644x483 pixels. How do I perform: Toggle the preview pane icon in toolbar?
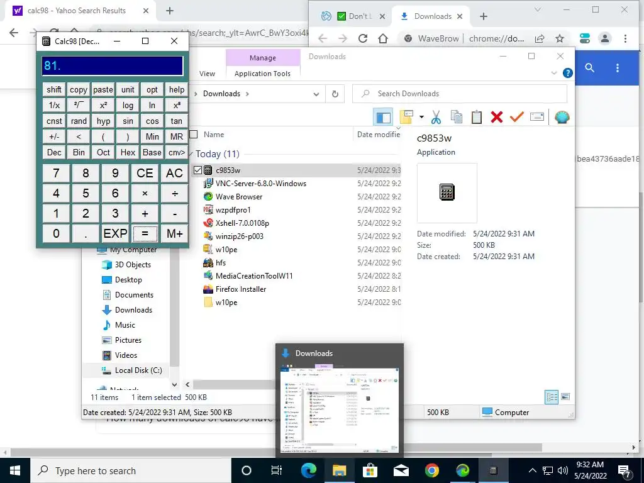pyautogui.click(x=383, y=118)
